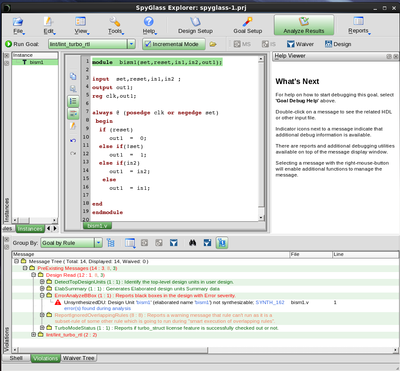The height and width of the screenshot is (371, 400).
Task: Open the Design hierarchy view
Action: coord(338,44)
